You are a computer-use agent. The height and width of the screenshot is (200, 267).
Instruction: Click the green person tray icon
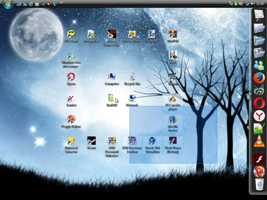pyautogui.click(x=236, y=4)
